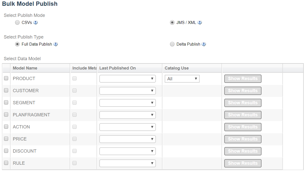
Task: Check the CUSTOMER model row checkbox
Action: [6, 90]
